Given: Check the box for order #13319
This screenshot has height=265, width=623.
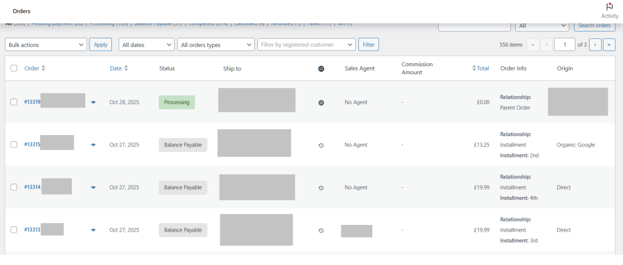Looking at the screenshot, I should click(14, 102).
